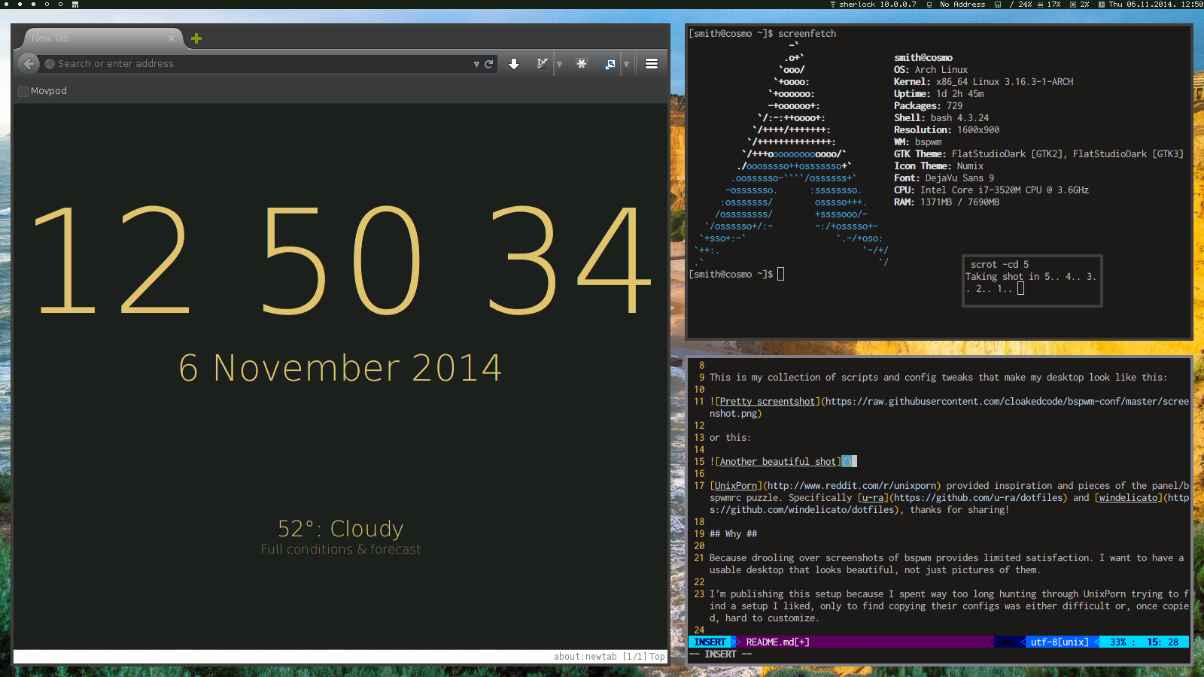Screen dimensions: 1204x677
Task: Click the bspwm layout grid icon in panel
Action: [75, 5]
